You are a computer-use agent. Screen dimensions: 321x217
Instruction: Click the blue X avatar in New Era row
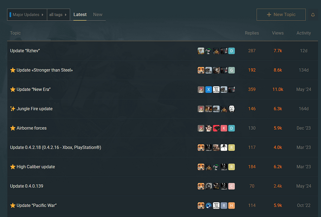[209, 89]
